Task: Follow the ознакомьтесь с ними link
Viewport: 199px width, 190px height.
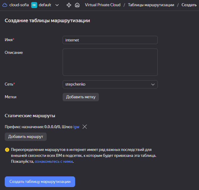Action: [54, 162]
